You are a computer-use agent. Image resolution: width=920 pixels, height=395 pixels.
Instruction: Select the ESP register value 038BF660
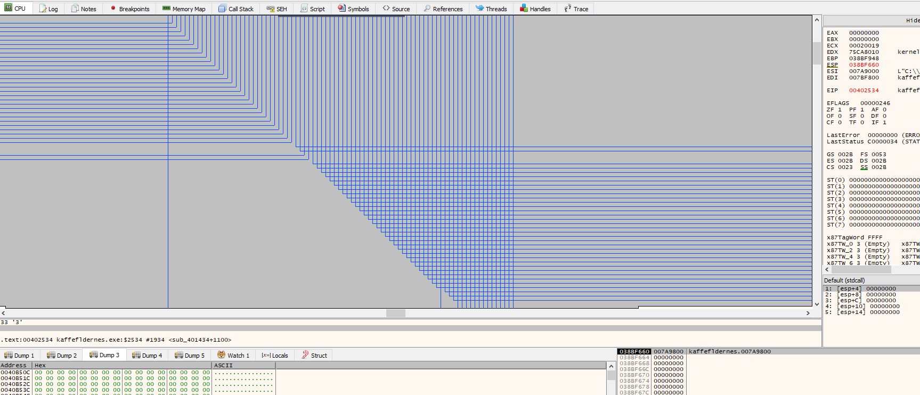tap(864, 65)
